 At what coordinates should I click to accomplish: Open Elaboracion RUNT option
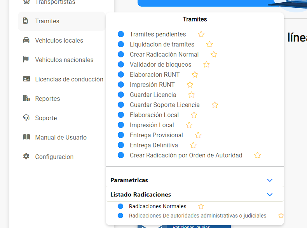(x=155, y=74)
